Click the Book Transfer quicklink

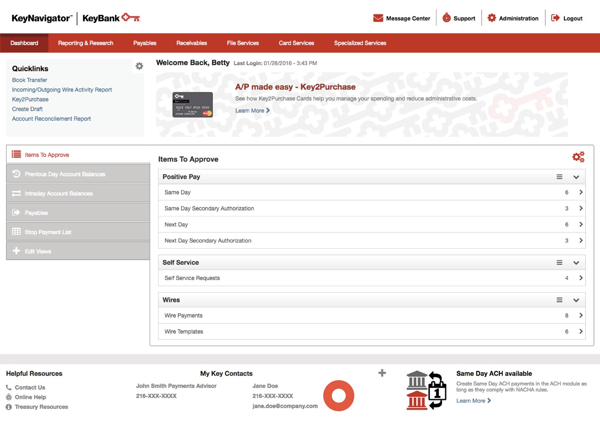29,80
